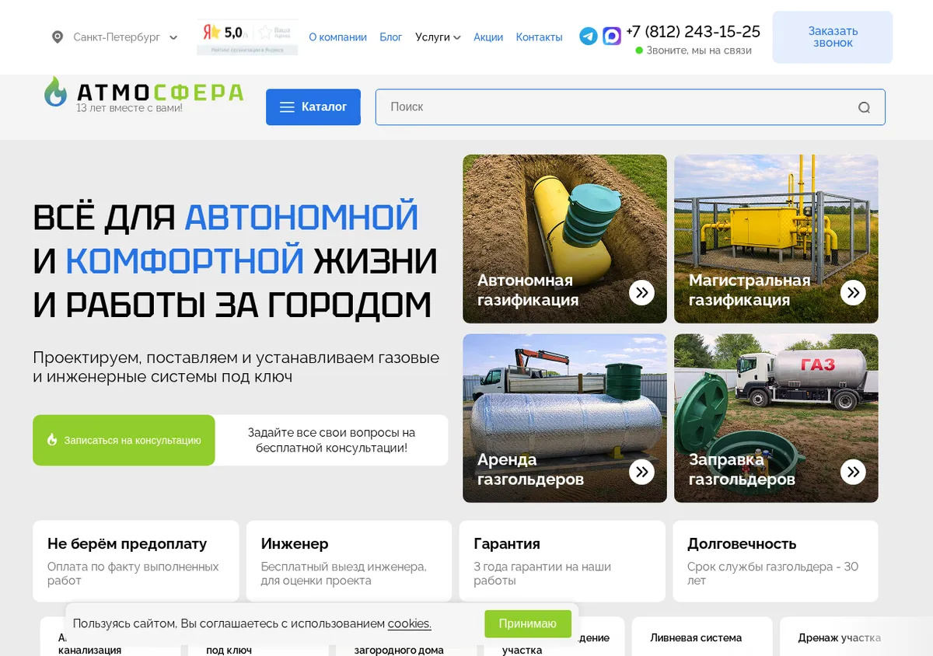
Task: Open the purple messenger icon beside Telegram
Action: tap(612, 36)
